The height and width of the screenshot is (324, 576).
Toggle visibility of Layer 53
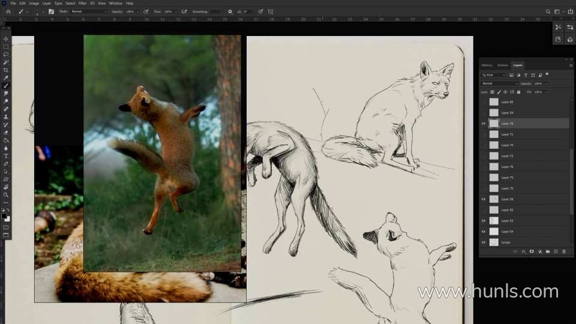(484, 221)
